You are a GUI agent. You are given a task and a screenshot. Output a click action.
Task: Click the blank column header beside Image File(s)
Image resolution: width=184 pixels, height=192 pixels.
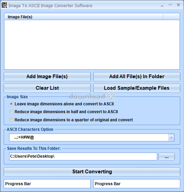click(x=171, y=17)
